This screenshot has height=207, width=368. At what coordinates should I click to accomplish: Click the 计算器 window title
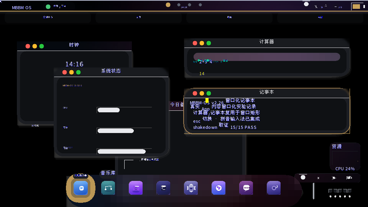tap(267, 42)
